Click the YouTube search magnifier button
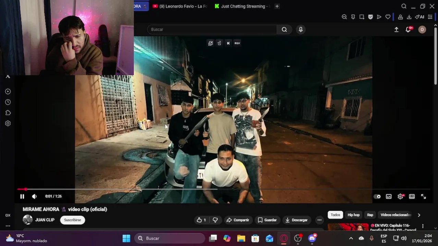438x246 pixels. pos(284,29)
